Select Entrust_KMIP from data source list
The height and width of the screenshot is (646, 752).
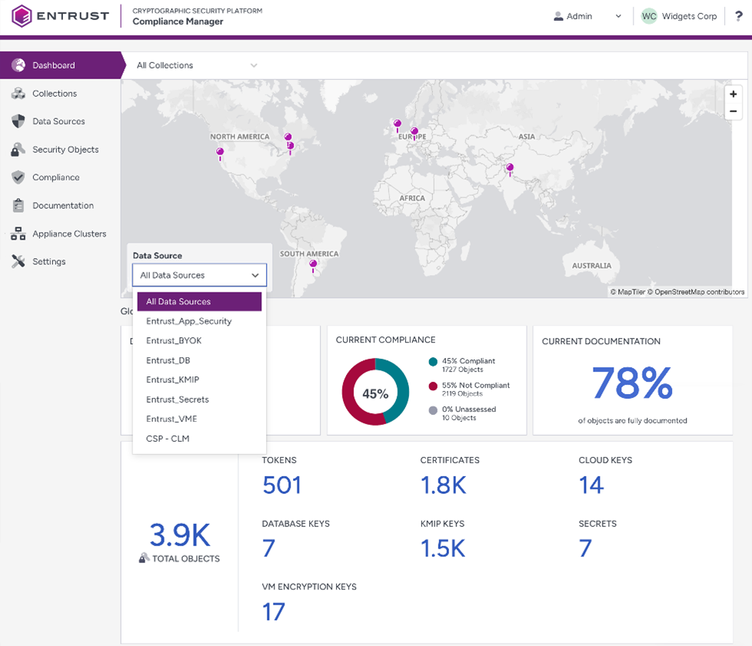[172, 379]
